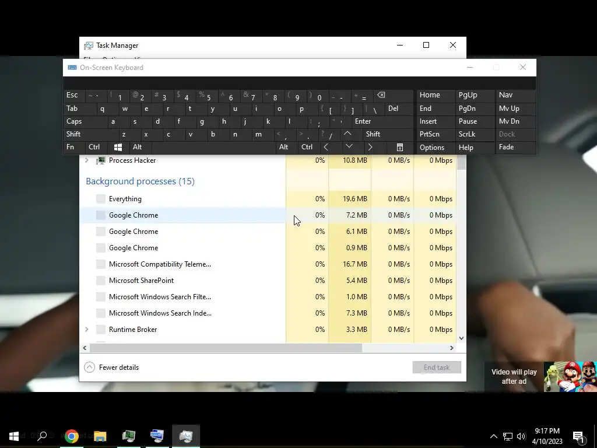Click the horizontal scrollbar thumb

point(226,348)
